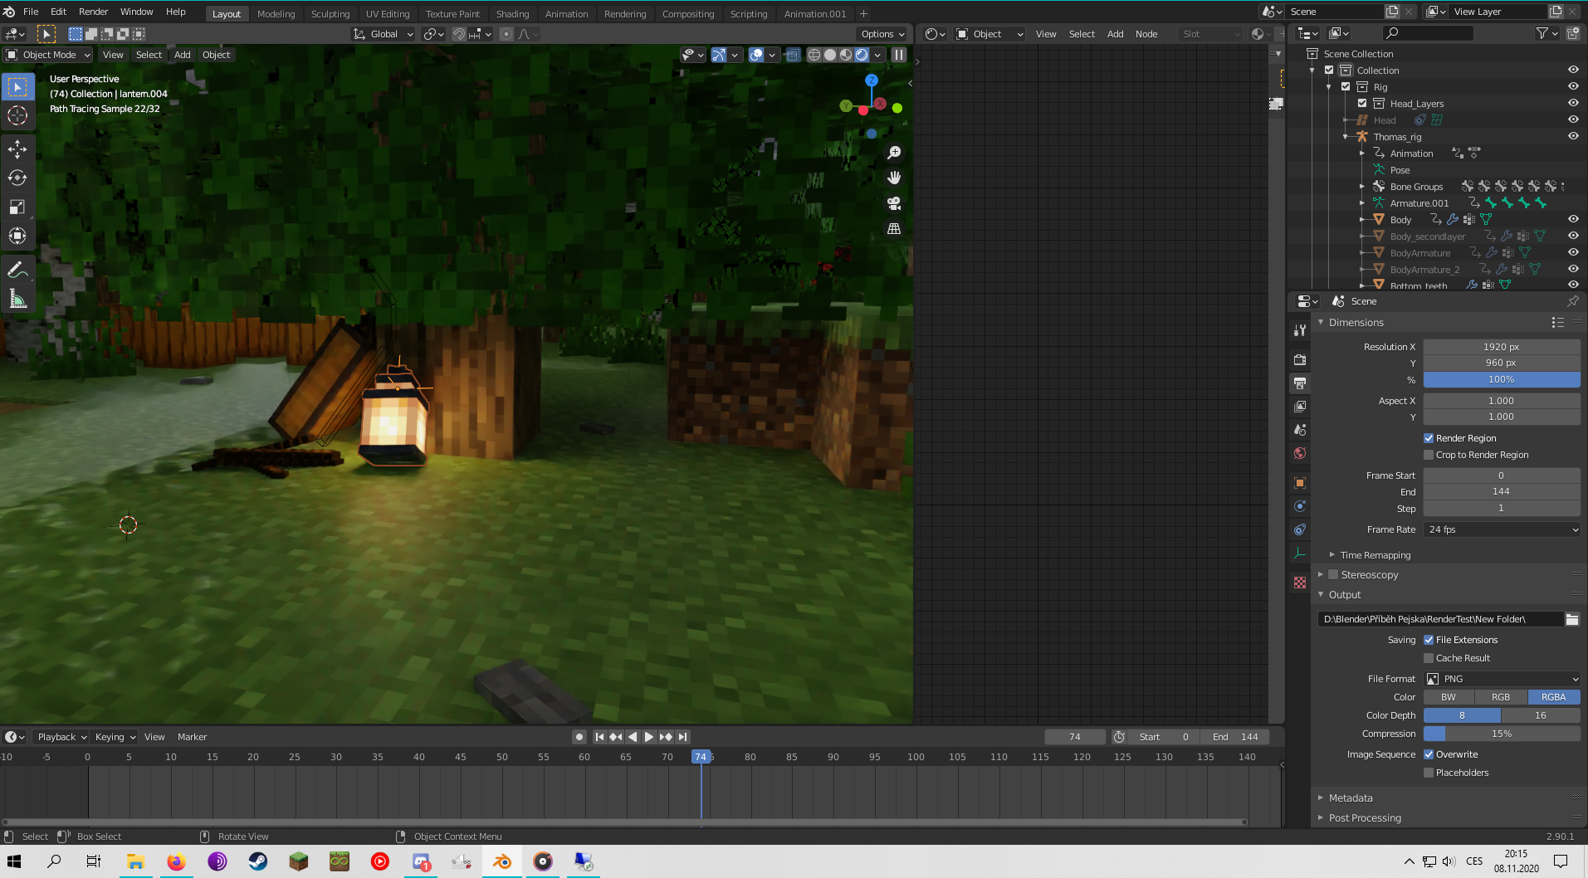This screenshot has height=878, width=1588.
Task: Select the Measure tool
Action: click(17, 297)
